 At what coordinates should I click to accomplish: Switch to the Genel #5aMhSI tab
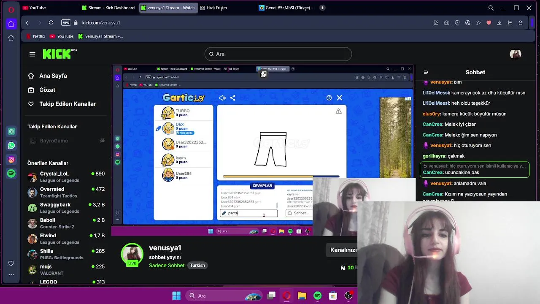(286, 8)
